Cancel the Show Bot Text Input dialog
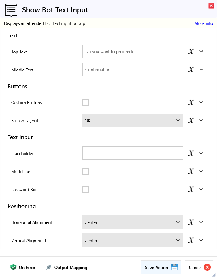The width and height of the screenshot is (217, 278). point(199,268)
